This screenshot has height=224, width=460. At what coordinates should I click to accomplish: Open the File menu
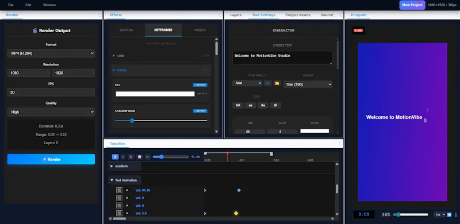11,5
